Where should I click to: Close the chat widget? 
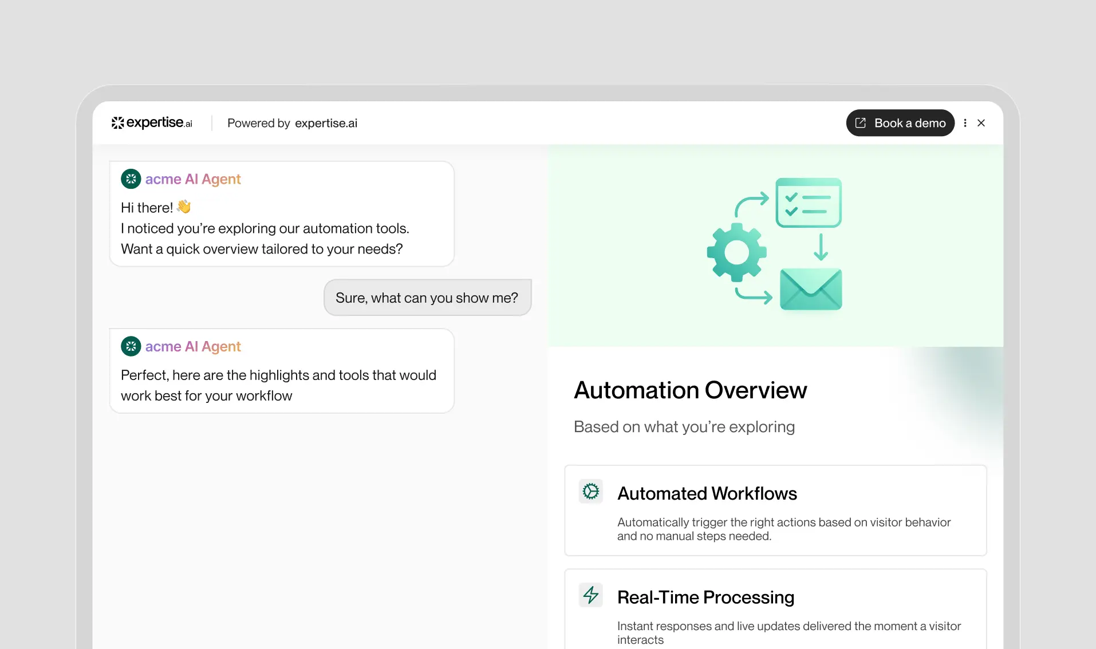coord(981,123)
